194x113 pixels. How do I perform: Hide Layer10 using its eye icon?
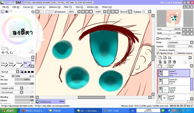[160, 80]
